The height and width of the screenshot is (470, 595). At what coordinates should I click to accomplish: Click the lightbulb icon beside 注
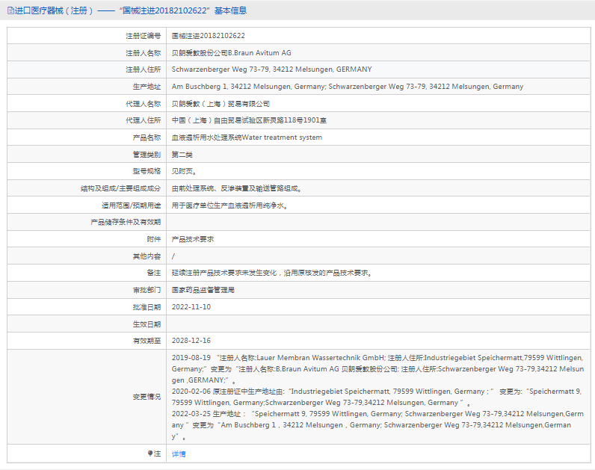pos(149,454)
